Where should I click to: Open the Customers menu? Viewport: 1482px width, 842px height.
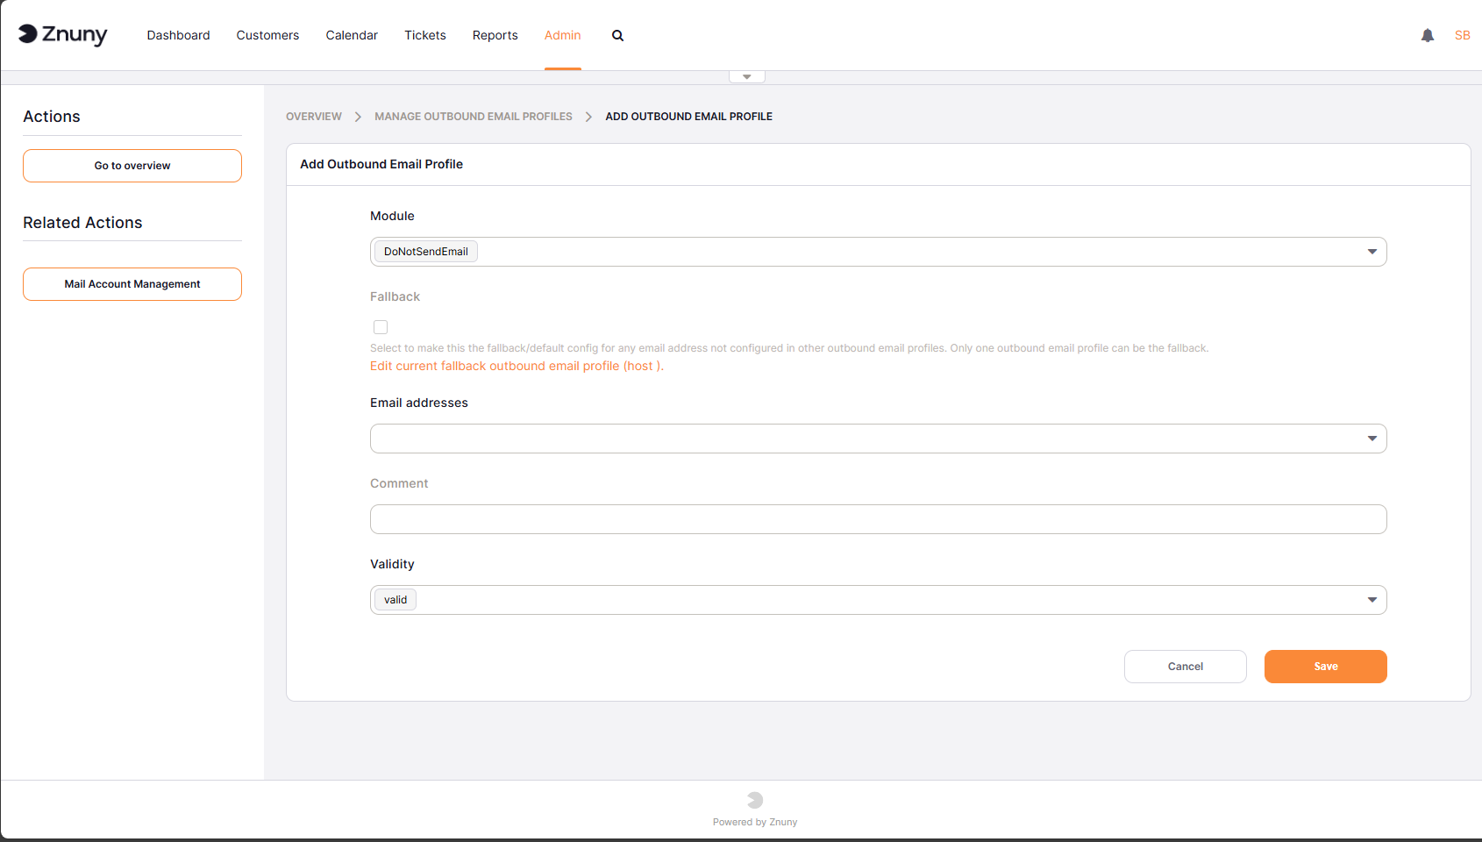pos(267,36)
